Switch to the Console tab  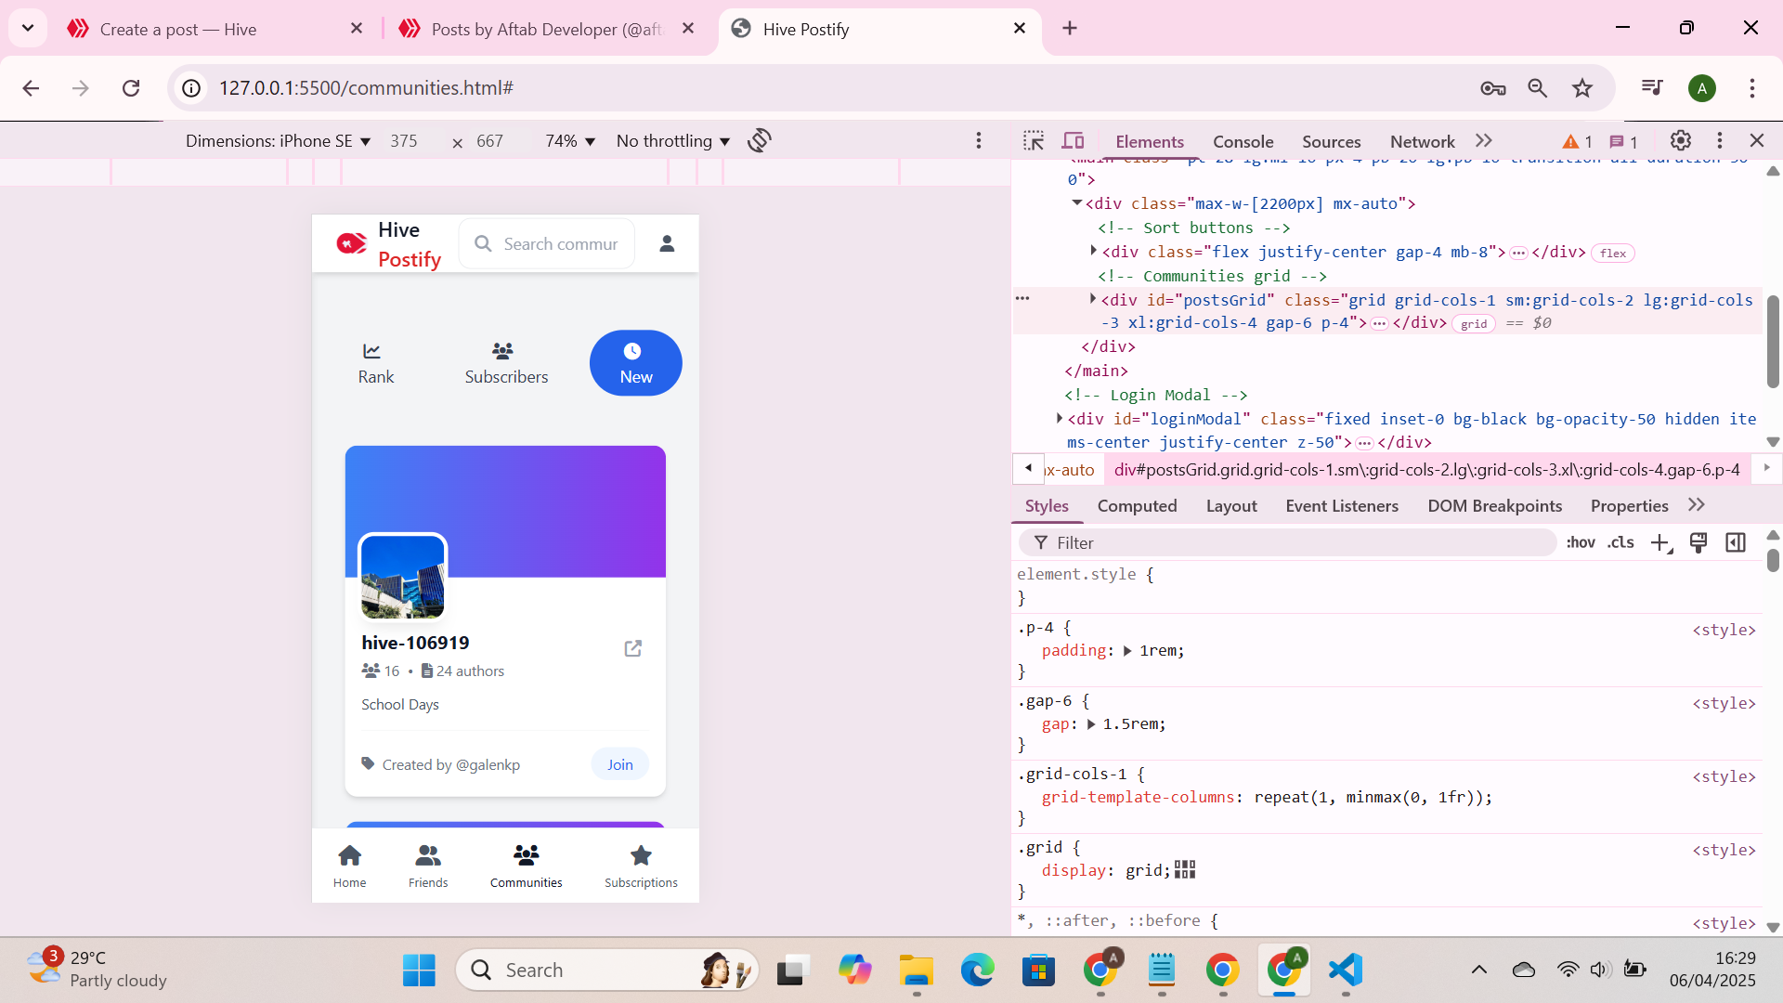pos(1243,141)
